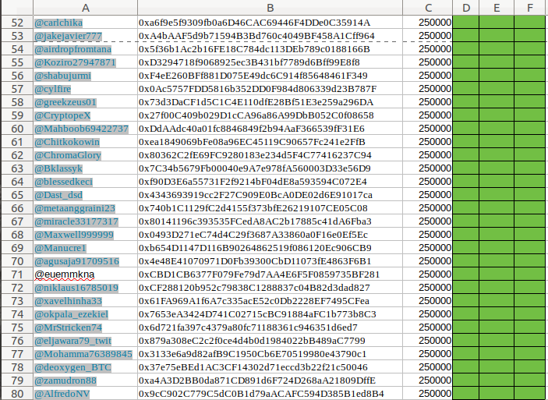
Task: Open the @Manucre1 link
Action: pos(60,248)
